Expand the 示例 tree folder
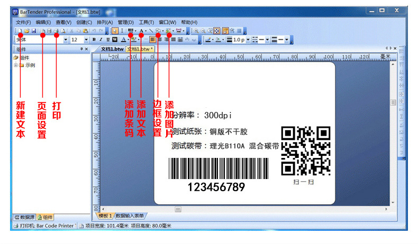This screenshot has width=418, height=244. [x=16, y=65]
